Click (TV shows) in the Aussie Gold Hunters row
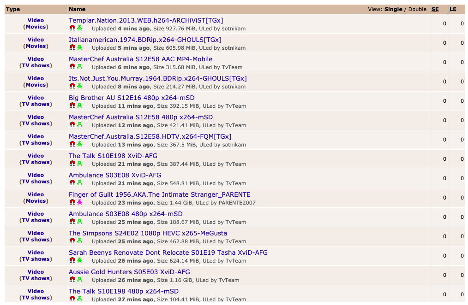 click(x=36, y=278)
